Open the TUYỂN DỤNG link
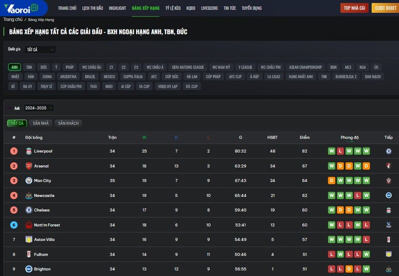This screenshot has height=276, width=399. click(x=252, y=8)
